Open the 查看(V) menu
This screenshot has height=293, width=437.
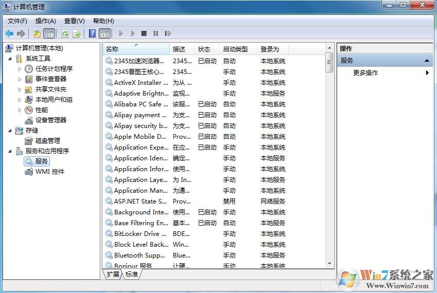(74, 21)
